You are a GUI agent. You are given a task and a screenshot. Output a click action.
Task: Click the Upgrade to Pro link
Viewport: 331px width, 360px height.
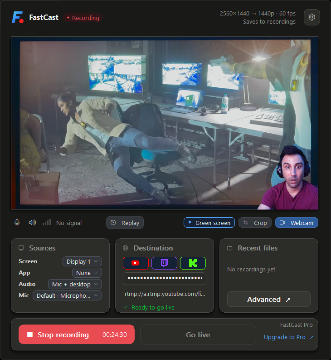click(x=288, y=337)
